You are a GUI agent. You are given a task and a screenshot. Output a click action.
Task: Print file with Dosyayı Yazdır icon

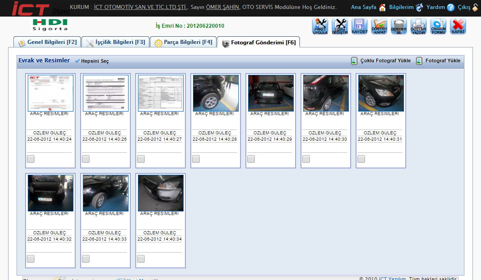(419, 26)
